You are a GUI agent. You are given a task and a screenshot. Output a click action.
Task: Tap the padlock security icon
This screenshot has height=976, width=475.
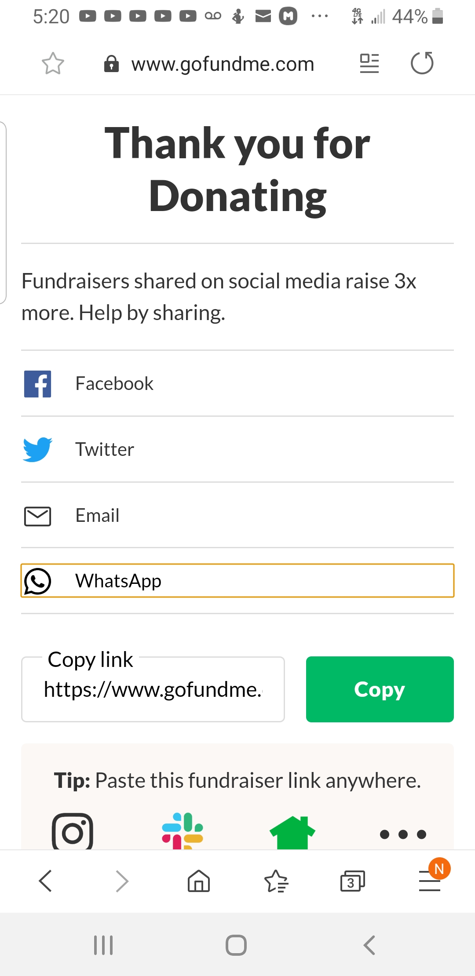coord(111,64)
